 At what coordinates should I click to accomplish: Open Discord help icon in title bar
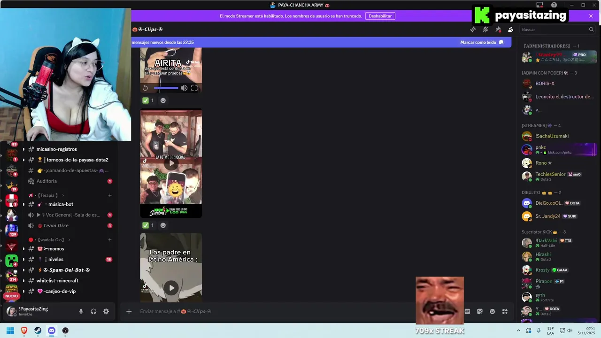coord(554,5)
